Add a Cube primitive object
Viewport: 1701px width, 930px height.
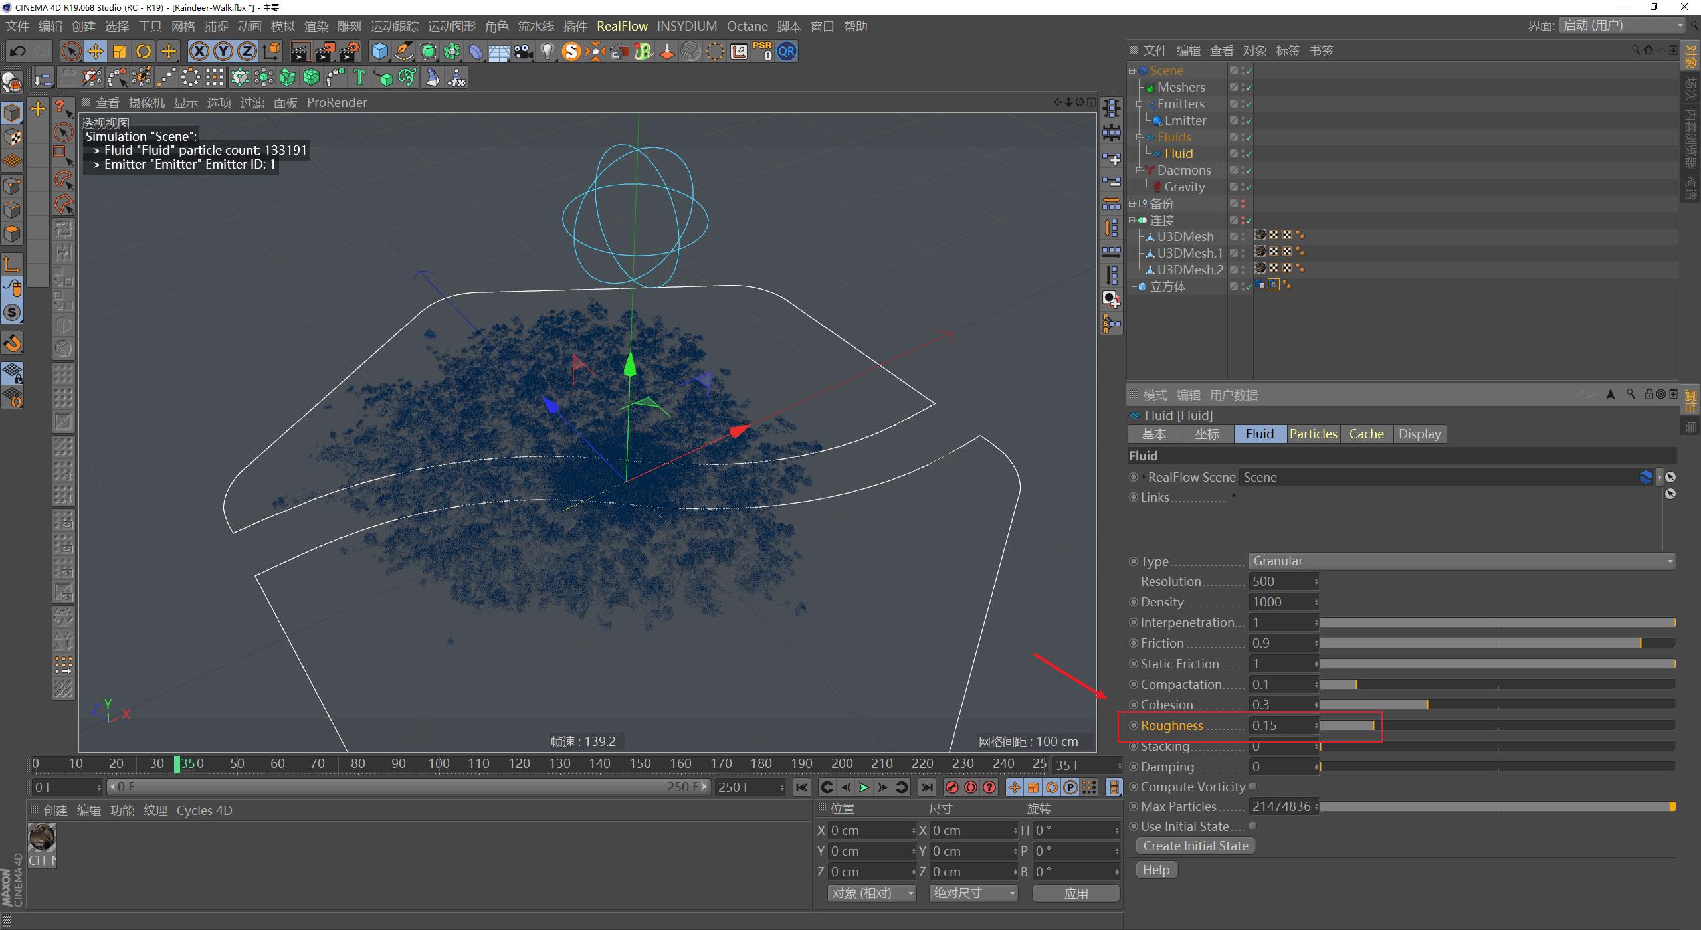point(379,52)
